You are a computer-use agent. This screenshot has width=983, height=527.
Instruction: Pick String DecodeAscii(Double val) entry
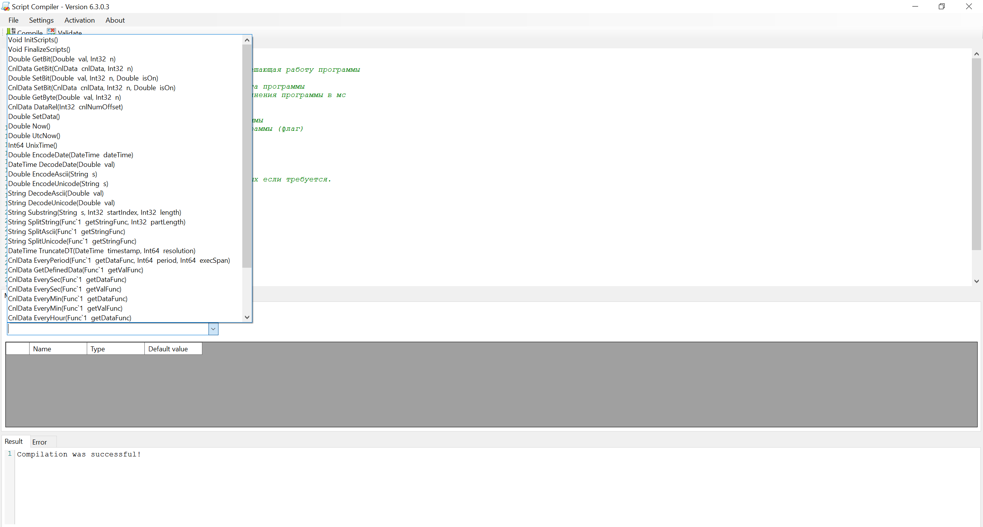[x=56, y=193]
